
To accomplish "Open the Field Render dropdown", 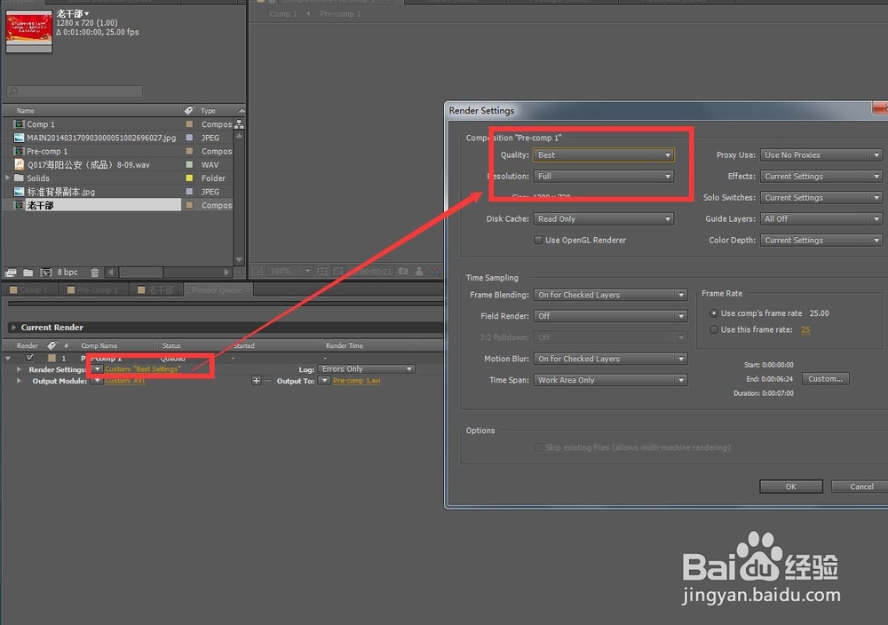I will click(x=611, y=316).
